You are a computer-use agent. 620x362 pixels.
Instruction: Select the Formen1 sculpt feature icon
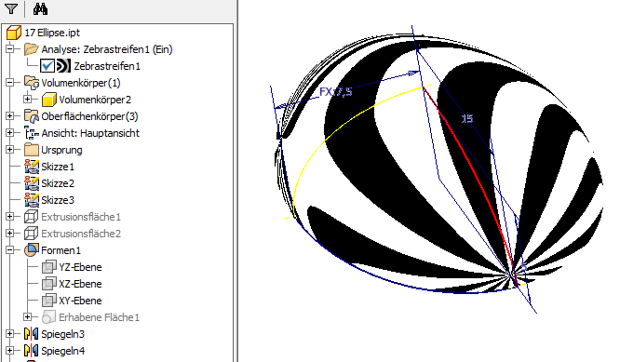(x=32, y=250)
